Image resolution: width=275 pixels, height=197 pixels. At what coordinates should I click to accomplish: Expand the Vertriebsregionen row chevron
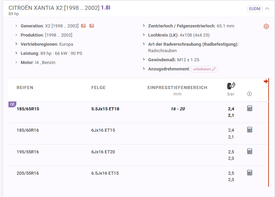tap(16, 44)
